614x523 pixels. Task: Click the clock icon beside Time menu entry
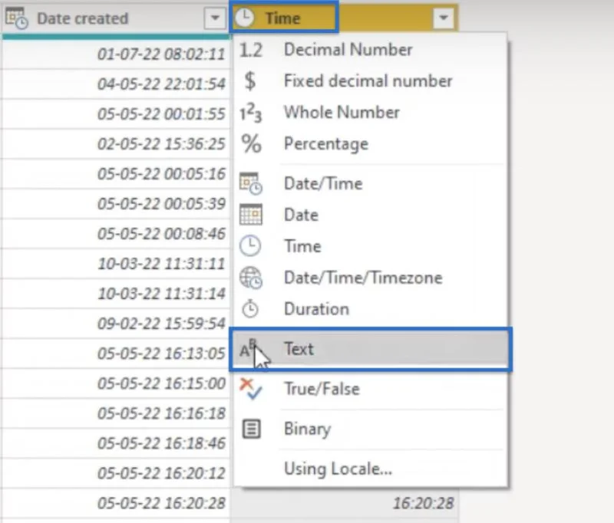[250, 246]
